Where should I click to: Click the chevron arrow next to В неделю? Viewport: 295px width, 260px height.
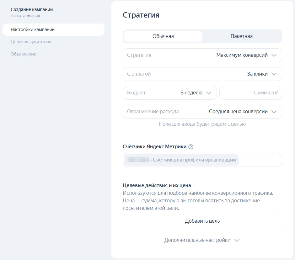[209, 93]
